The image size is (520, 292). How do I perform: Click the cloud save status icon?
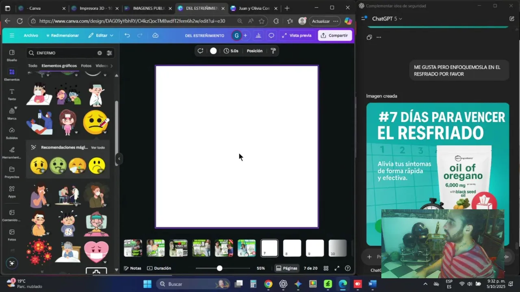[x=155, y=35]
